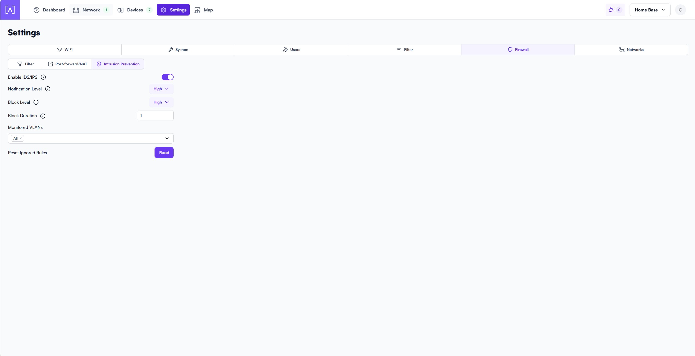Open user avatar C menu
Viewport: 695px width, 356px height.
tap(680, 10)
